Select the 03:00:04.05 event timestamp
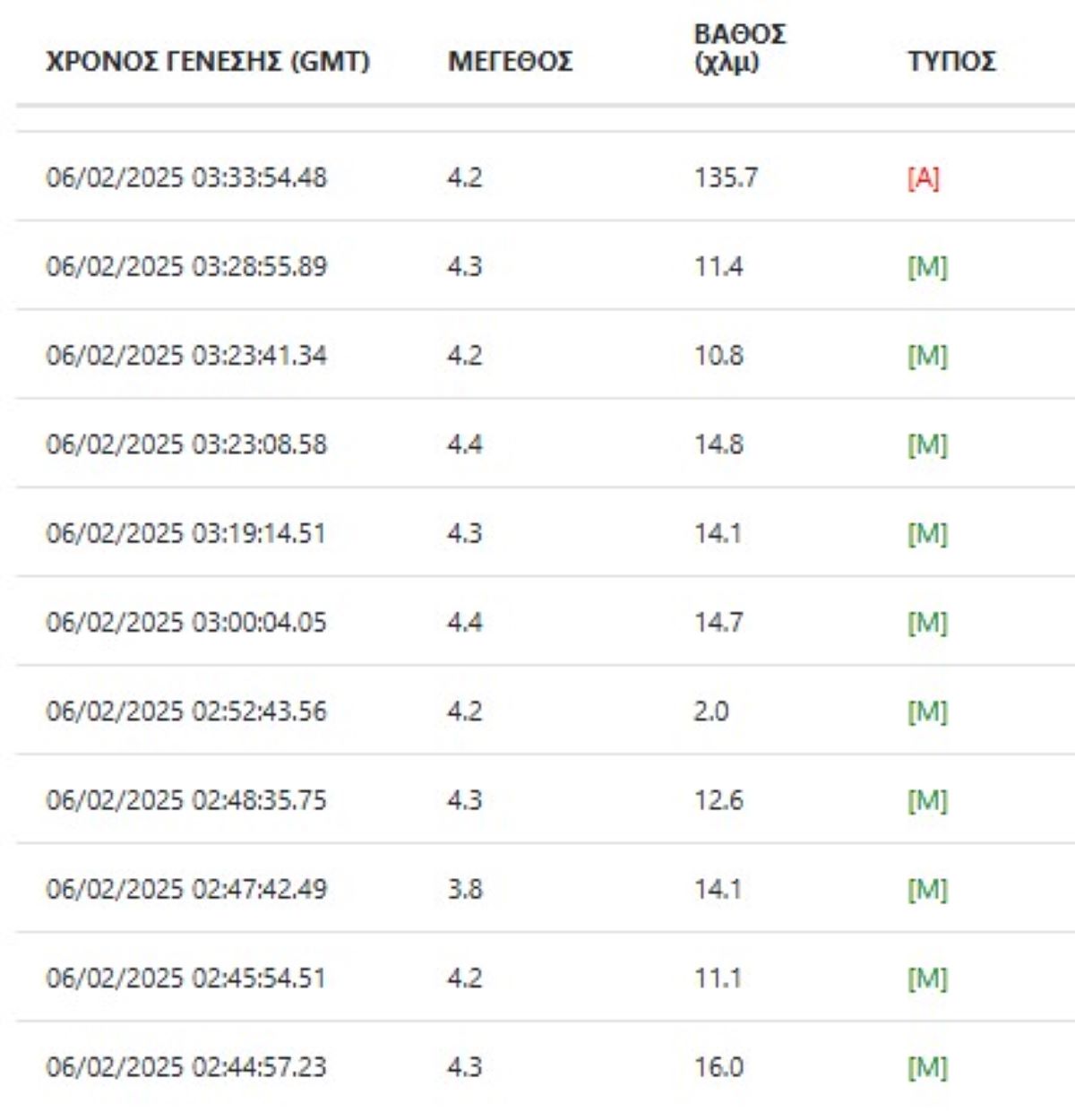 point(186,623)
